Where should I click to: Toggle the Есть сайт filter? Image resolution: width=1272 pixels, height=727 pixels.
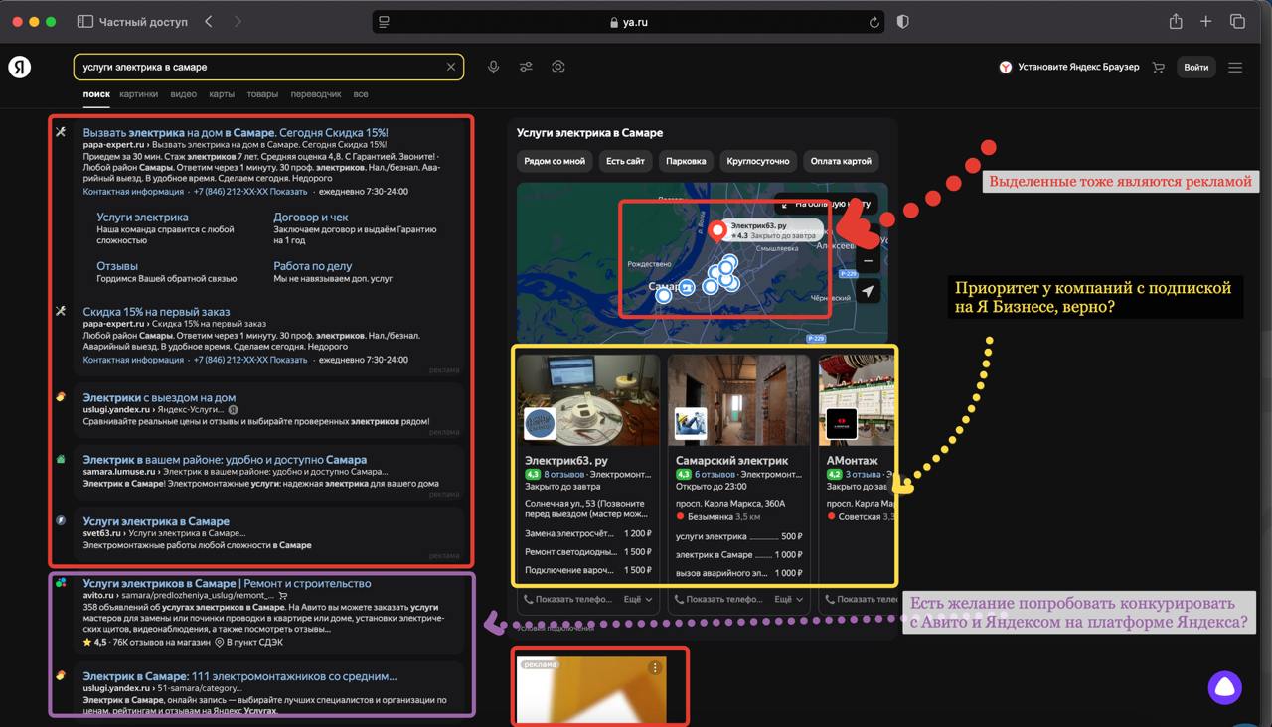pyautogui.click(x=625, y=161)
